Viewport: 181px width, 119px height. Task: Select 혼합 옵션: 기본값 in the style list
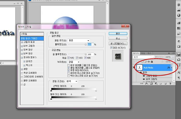[x=32, y=39]
